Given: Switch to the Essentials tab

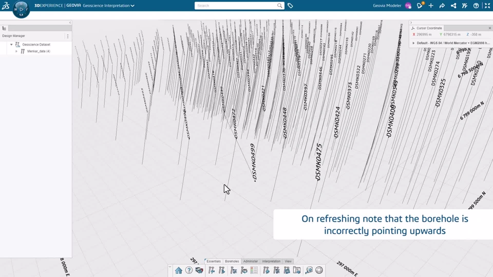Looking at the screenshot, I should pyautogui.click(x=214, y=261).
